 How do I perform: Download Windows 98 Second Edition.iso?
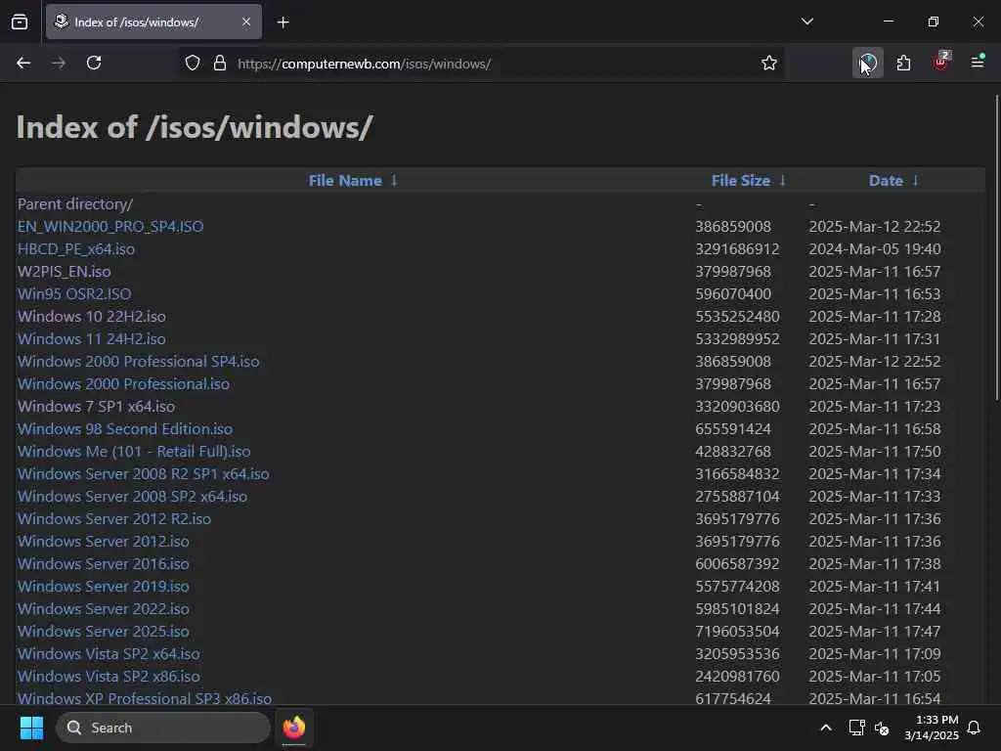125,429
